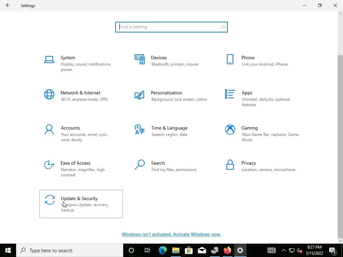Open Ease of Access icon
Screen dimensions: 343x257
click(x=49, y=165)
